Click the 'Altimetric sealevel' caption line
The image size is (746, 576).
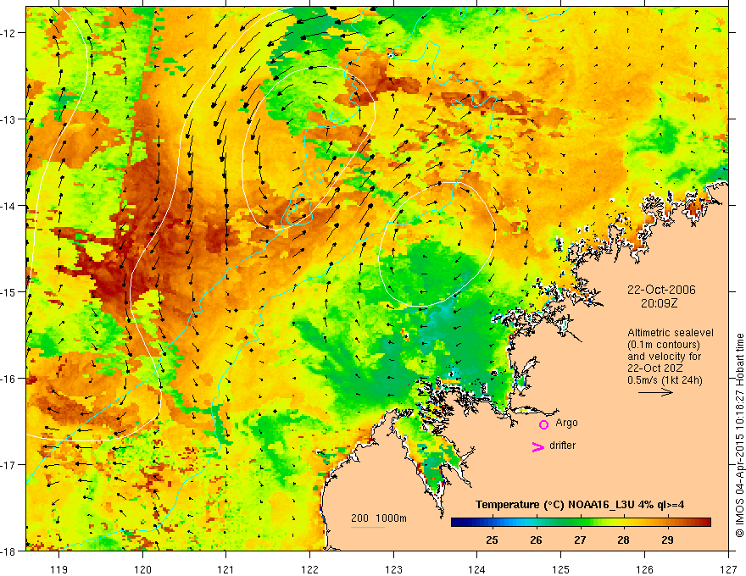(x=671, y=333)
